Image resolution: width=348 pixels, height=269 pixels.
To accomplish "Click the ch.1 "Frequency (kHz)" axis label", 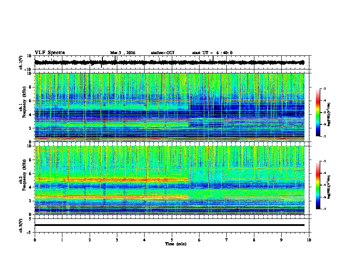I will [24, 102].
